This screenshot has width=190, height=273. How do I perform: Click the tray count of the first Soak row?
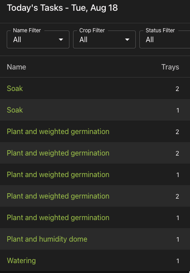(x=177, y=89)
